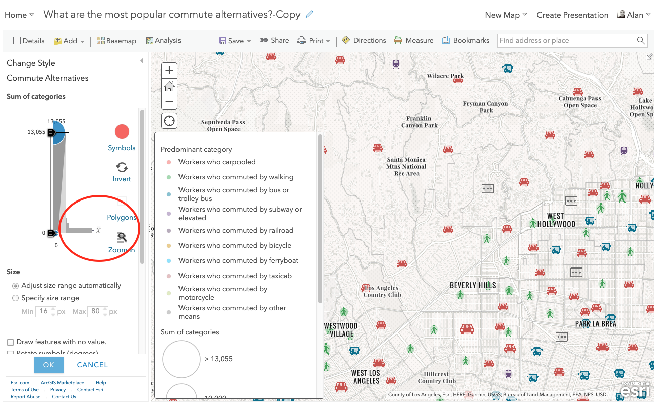
Task: Click the pencil icon to edit title
Action: click(310, 14)
